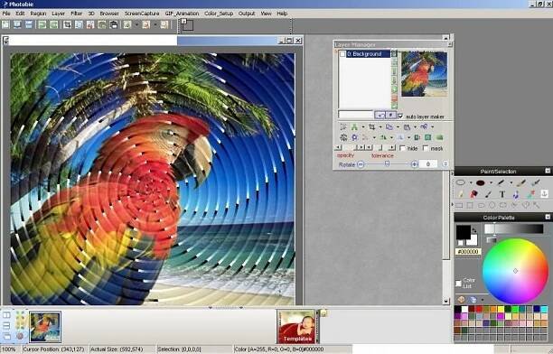Collapse the Color Palette panel
The width and height of the screenshot is (553, 354).
tap(548, 217)
